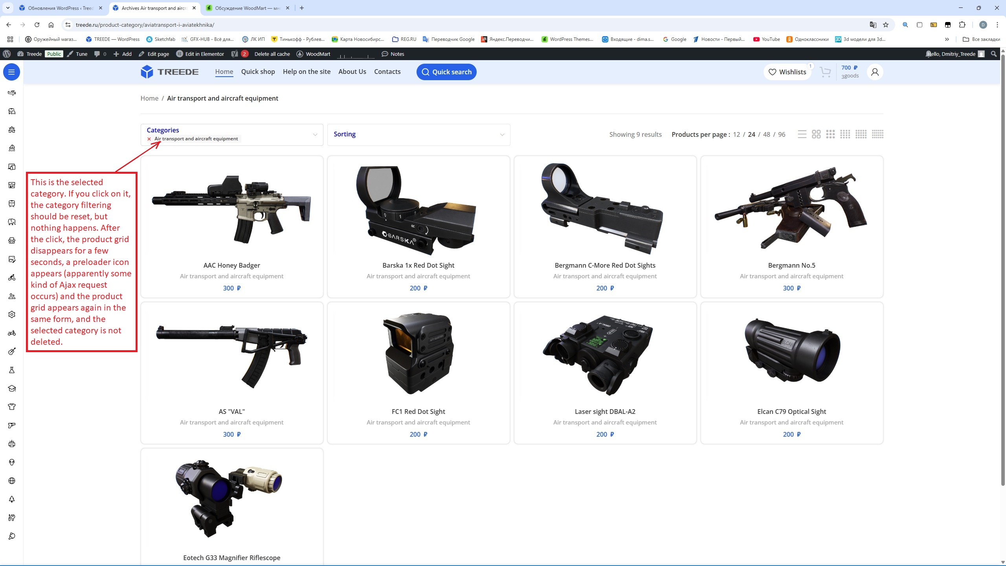This screenshot has width=1006, height=566.
Task: Open the t-shirt category in the sidebar
Action: 12,407
